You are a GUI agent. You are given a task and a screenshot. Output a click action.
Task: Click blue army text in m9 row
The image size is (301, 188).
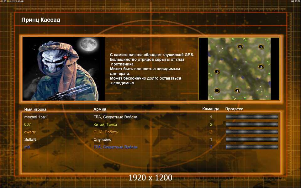115,147
